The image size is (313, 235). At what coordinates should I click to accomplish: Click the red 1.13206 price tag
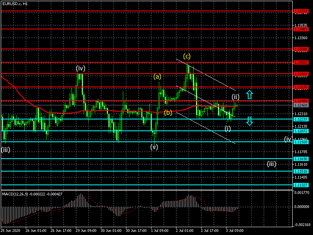301,49
